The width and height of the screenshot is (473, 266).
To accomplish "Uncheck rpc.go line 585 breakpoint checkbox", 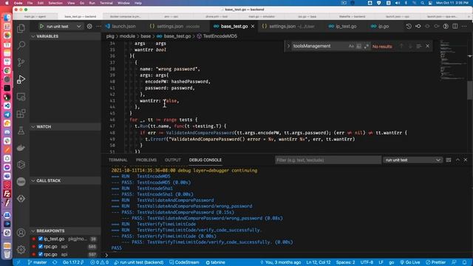I will (x=41, y=246).
